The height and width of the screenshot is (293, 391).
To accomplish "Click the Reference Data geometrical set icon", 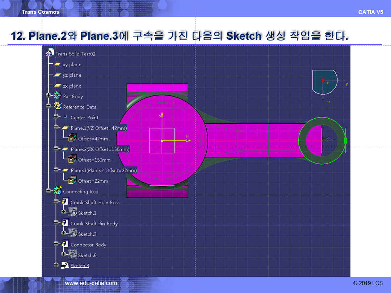I will tap(57, 106).
